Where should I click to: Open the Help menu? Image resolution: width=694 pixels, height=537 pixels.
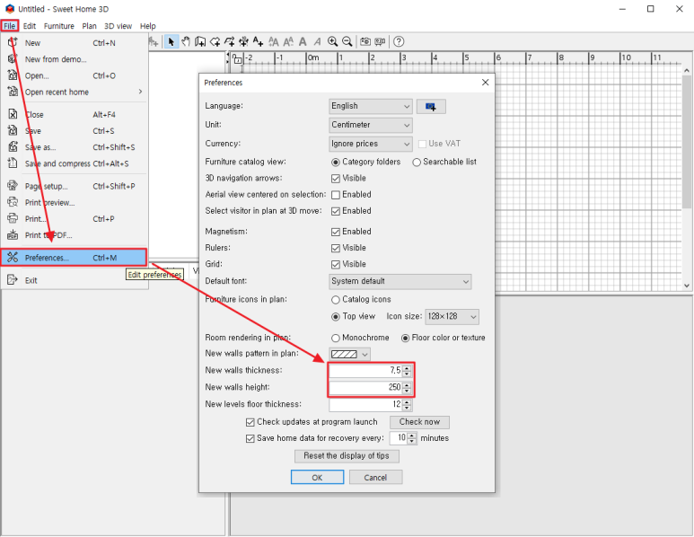pos(148,26)
